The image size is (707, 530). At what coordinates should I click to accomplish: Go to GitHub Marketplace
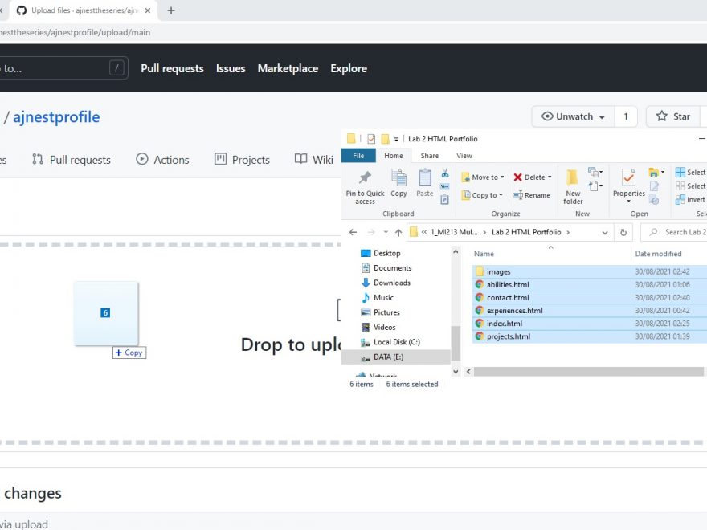[288, 68]
